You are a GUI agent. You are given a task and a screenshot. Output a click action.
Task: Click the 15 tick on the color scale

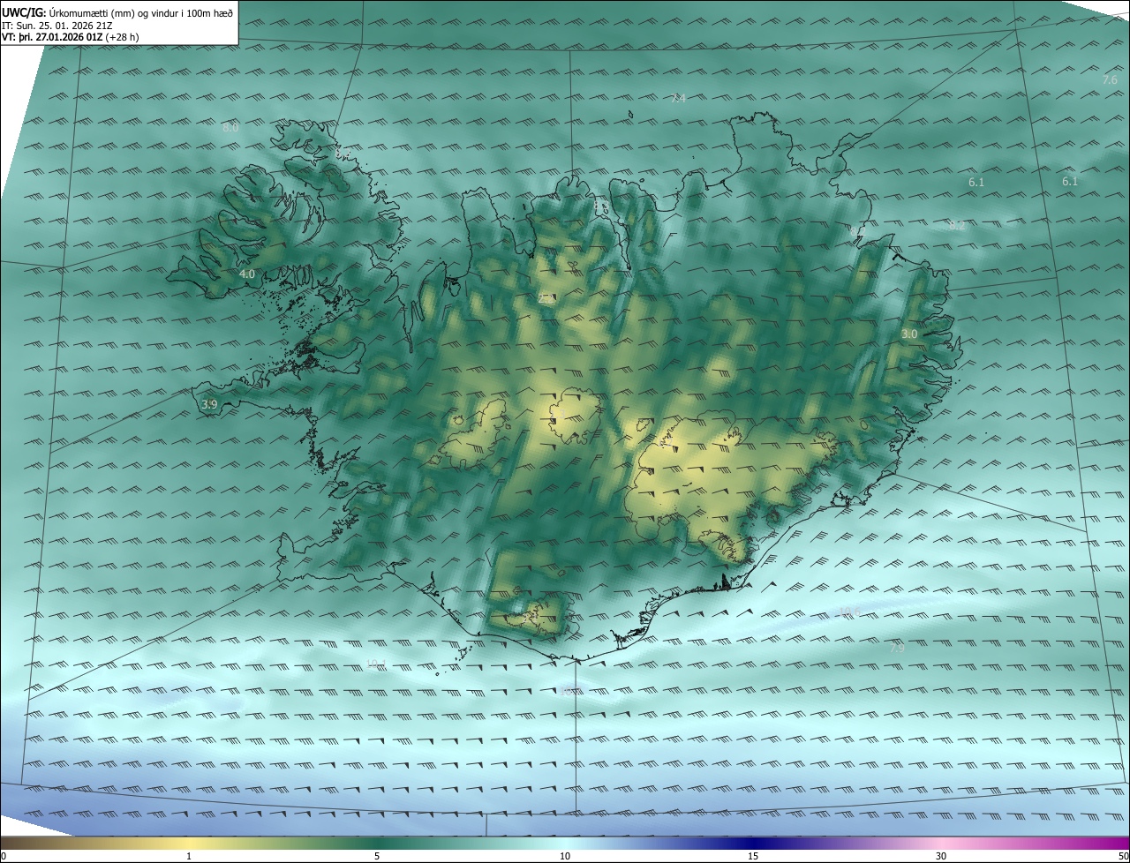click(753, 856)
